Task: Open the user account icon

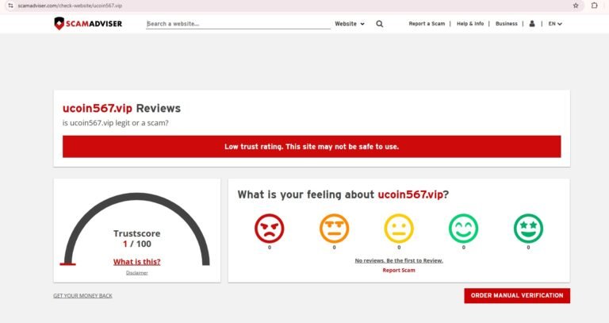Action: coord(532,24)
